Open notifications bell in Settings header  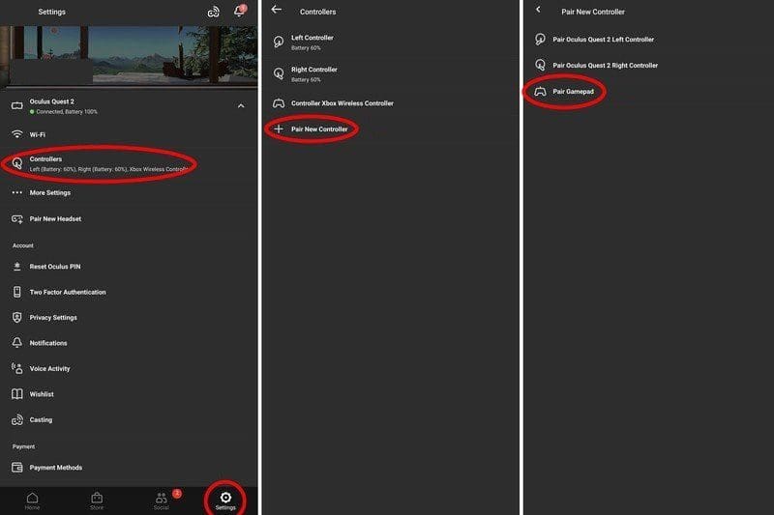pyautogui.click(x=239, y=11)
